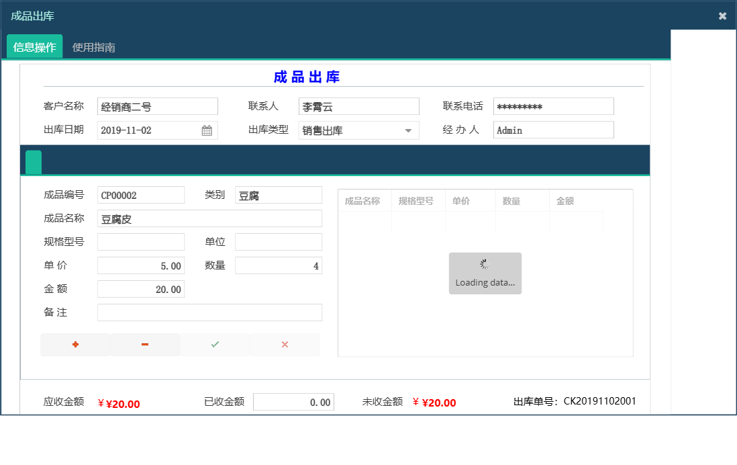Click the 单价 field showing 5.00
This screenshot has width=737, height=465.
141,265
